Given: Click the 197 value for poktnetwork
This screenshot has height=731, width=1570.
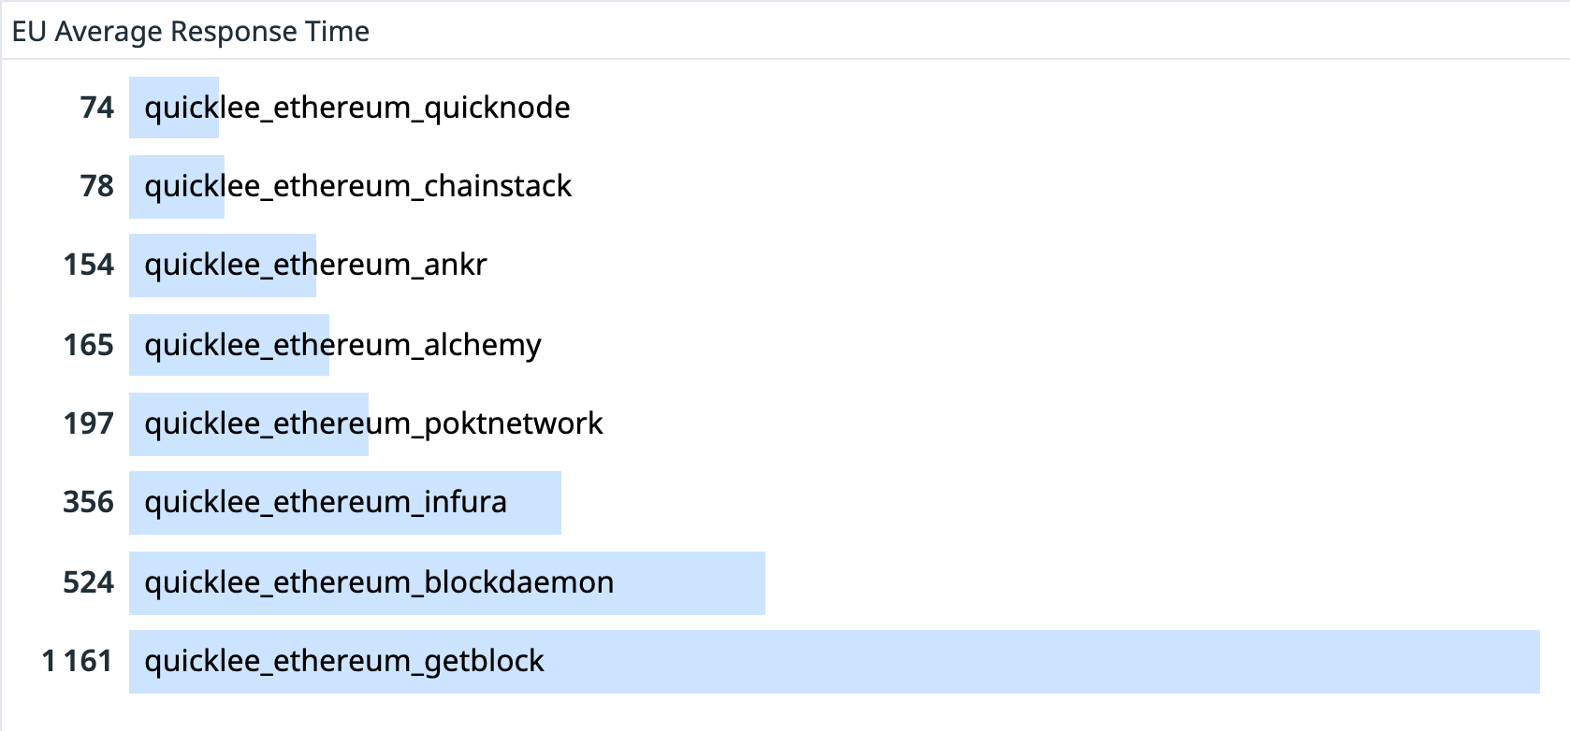Looking at the screenshot, I should pos(89,423).
